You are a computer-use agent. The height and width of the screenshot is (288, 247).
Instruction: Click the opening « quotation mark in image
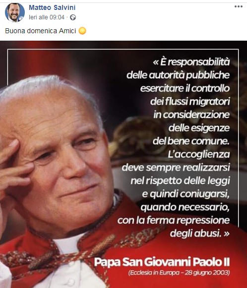pos(155,62)
